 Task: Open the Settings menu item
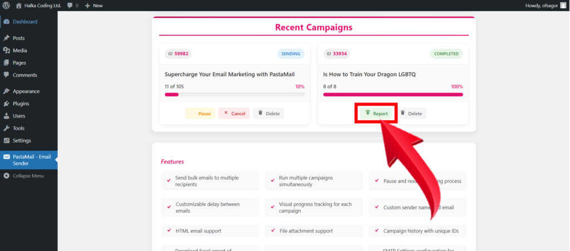pos(22,140)
